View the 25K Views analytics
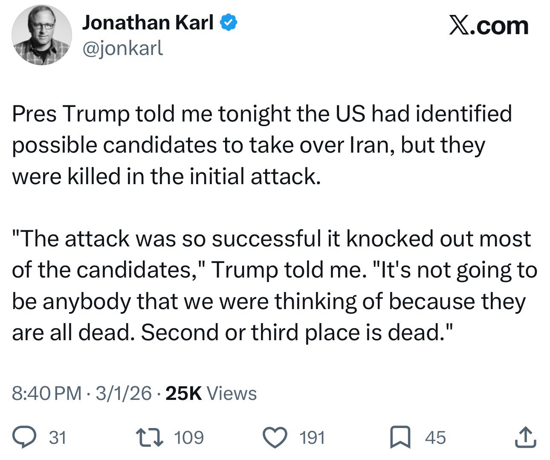The image size is (550, 460). (211, 393)
